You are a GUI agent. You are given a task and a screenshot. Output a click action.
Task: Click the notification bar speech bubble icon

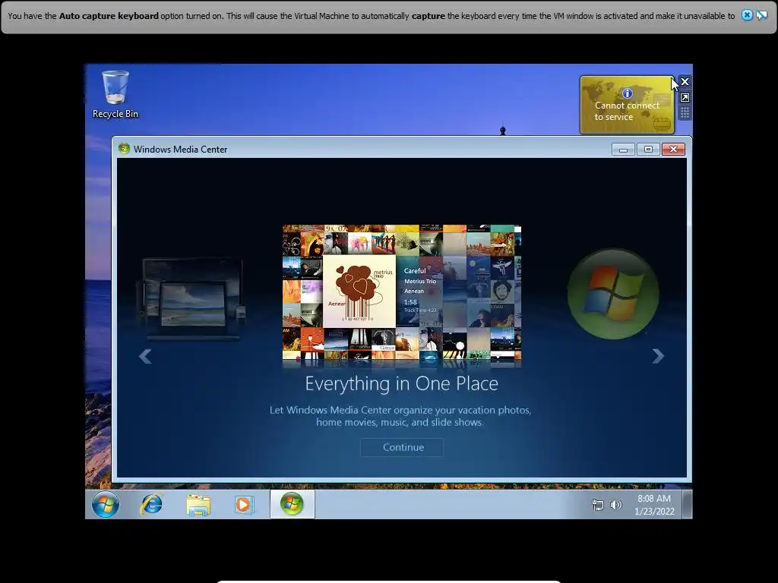pyautogui.click(x=761, y=15)
